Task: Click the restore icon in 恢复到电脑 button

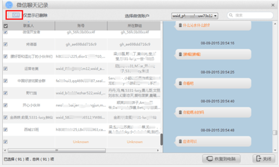Action: pos(209,158)
